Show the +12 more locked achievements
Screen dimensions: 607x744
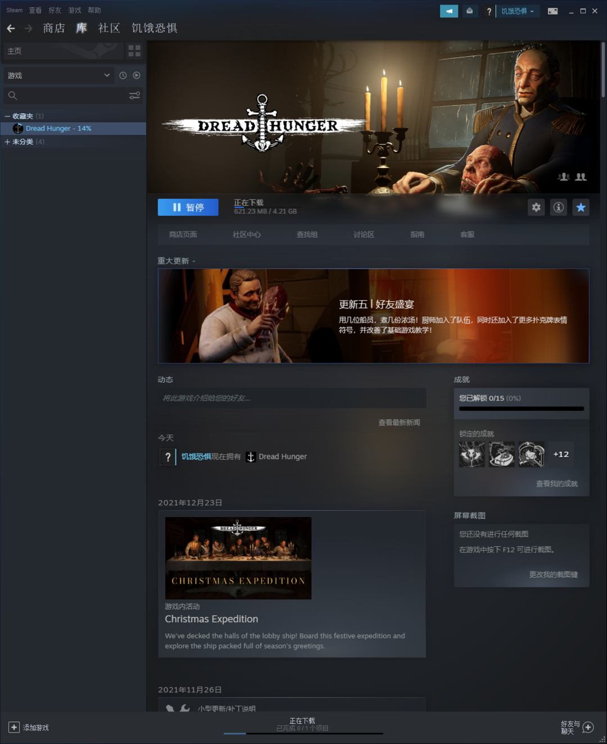point(561,454)
